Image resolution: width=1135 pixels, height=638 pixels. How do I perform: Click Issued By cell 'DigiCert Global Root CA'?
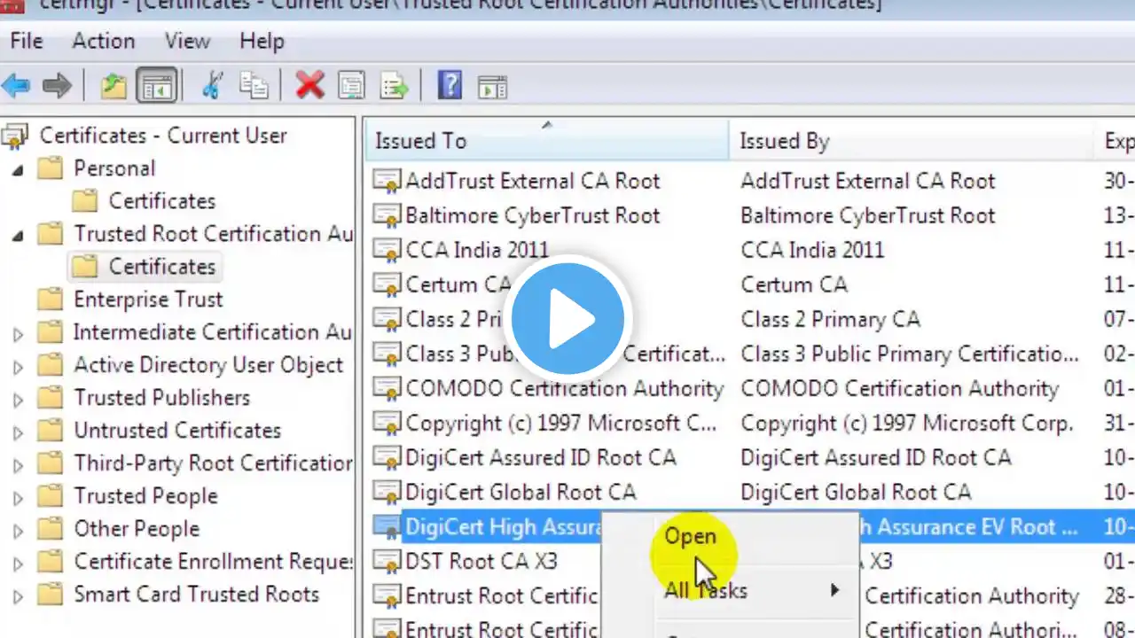point(856,493)
